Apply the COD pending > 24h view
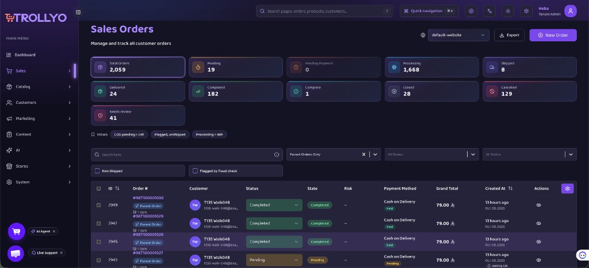The image size is (589, 268). [x=129, y=134]
